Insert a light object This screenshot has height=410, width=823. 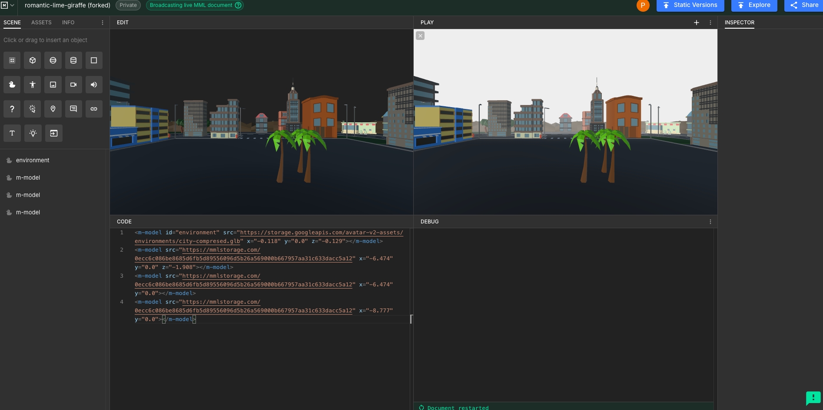[x=33, y=133]
